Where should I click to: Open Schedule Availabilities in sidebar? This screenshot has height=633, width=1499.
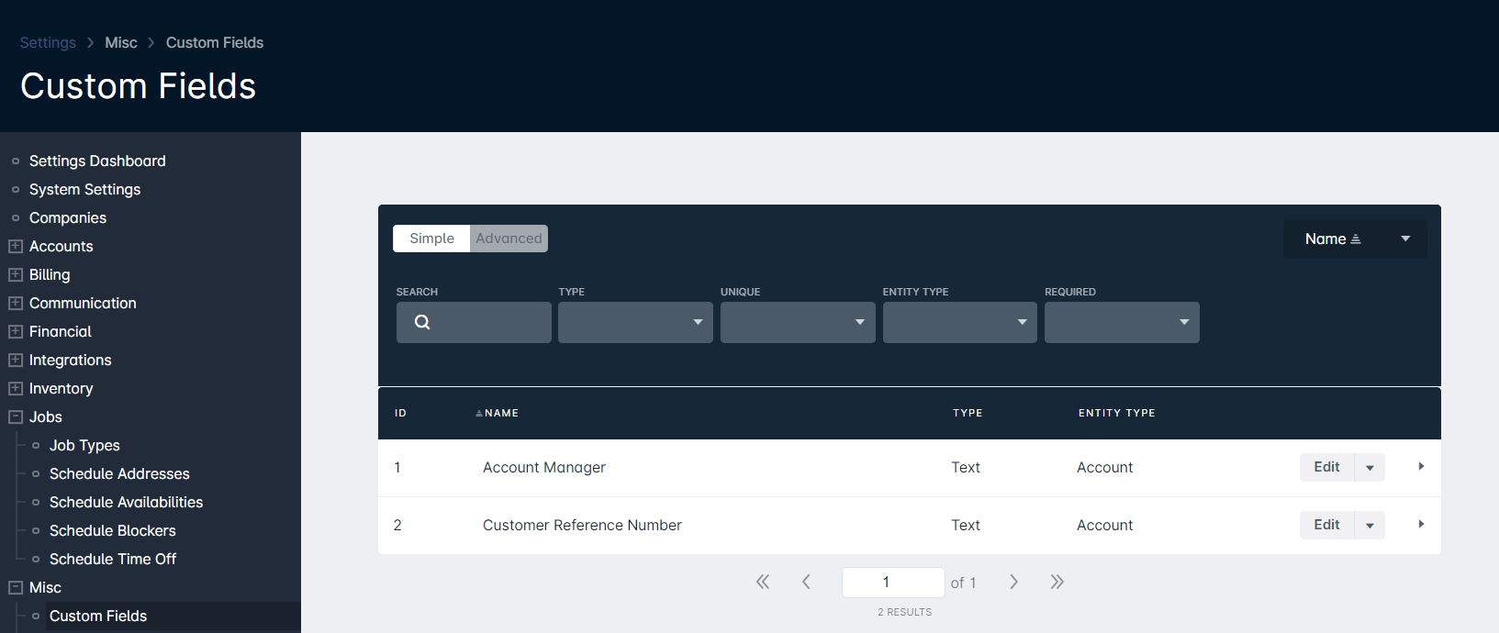point(126,502)
